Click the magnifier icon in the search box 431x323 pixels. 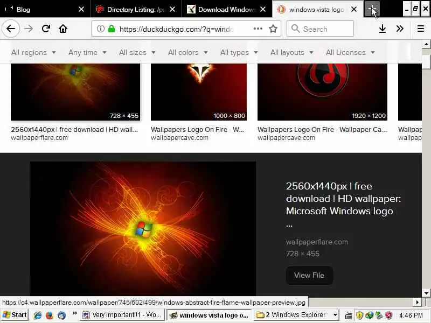click(x=295, y=29)
